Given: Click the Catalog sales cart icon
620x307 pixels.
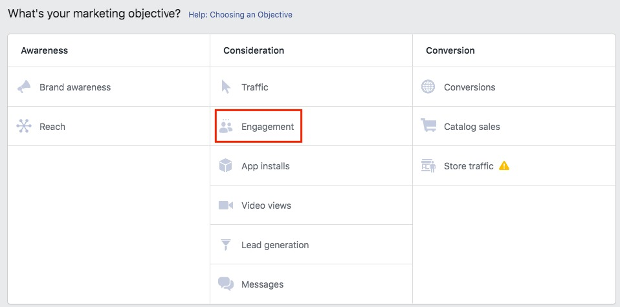Looking at the screenshot, I should coord(428,125).
